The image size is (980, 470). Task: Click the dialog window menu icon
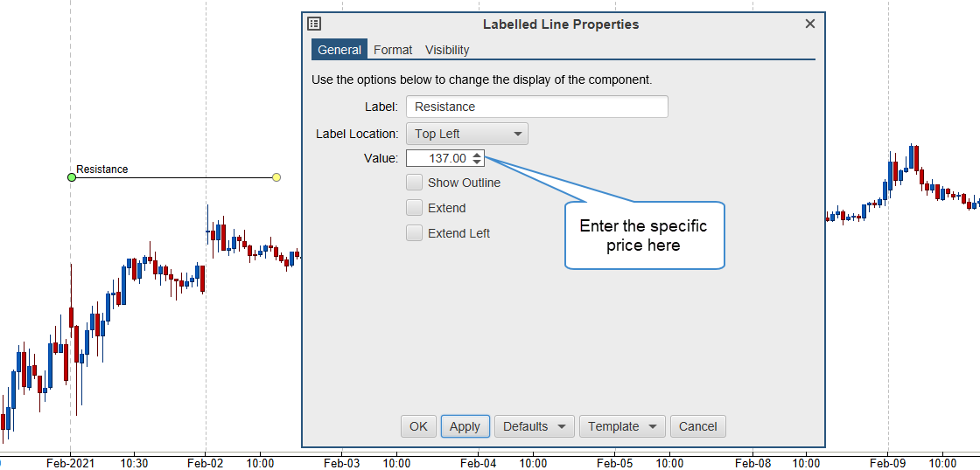tap(315, 24)
